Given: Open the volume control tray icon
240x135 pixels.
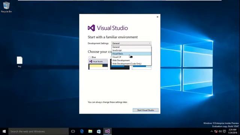Looking at the screenshot, I should pyautogui.click(x=220, y=131).
